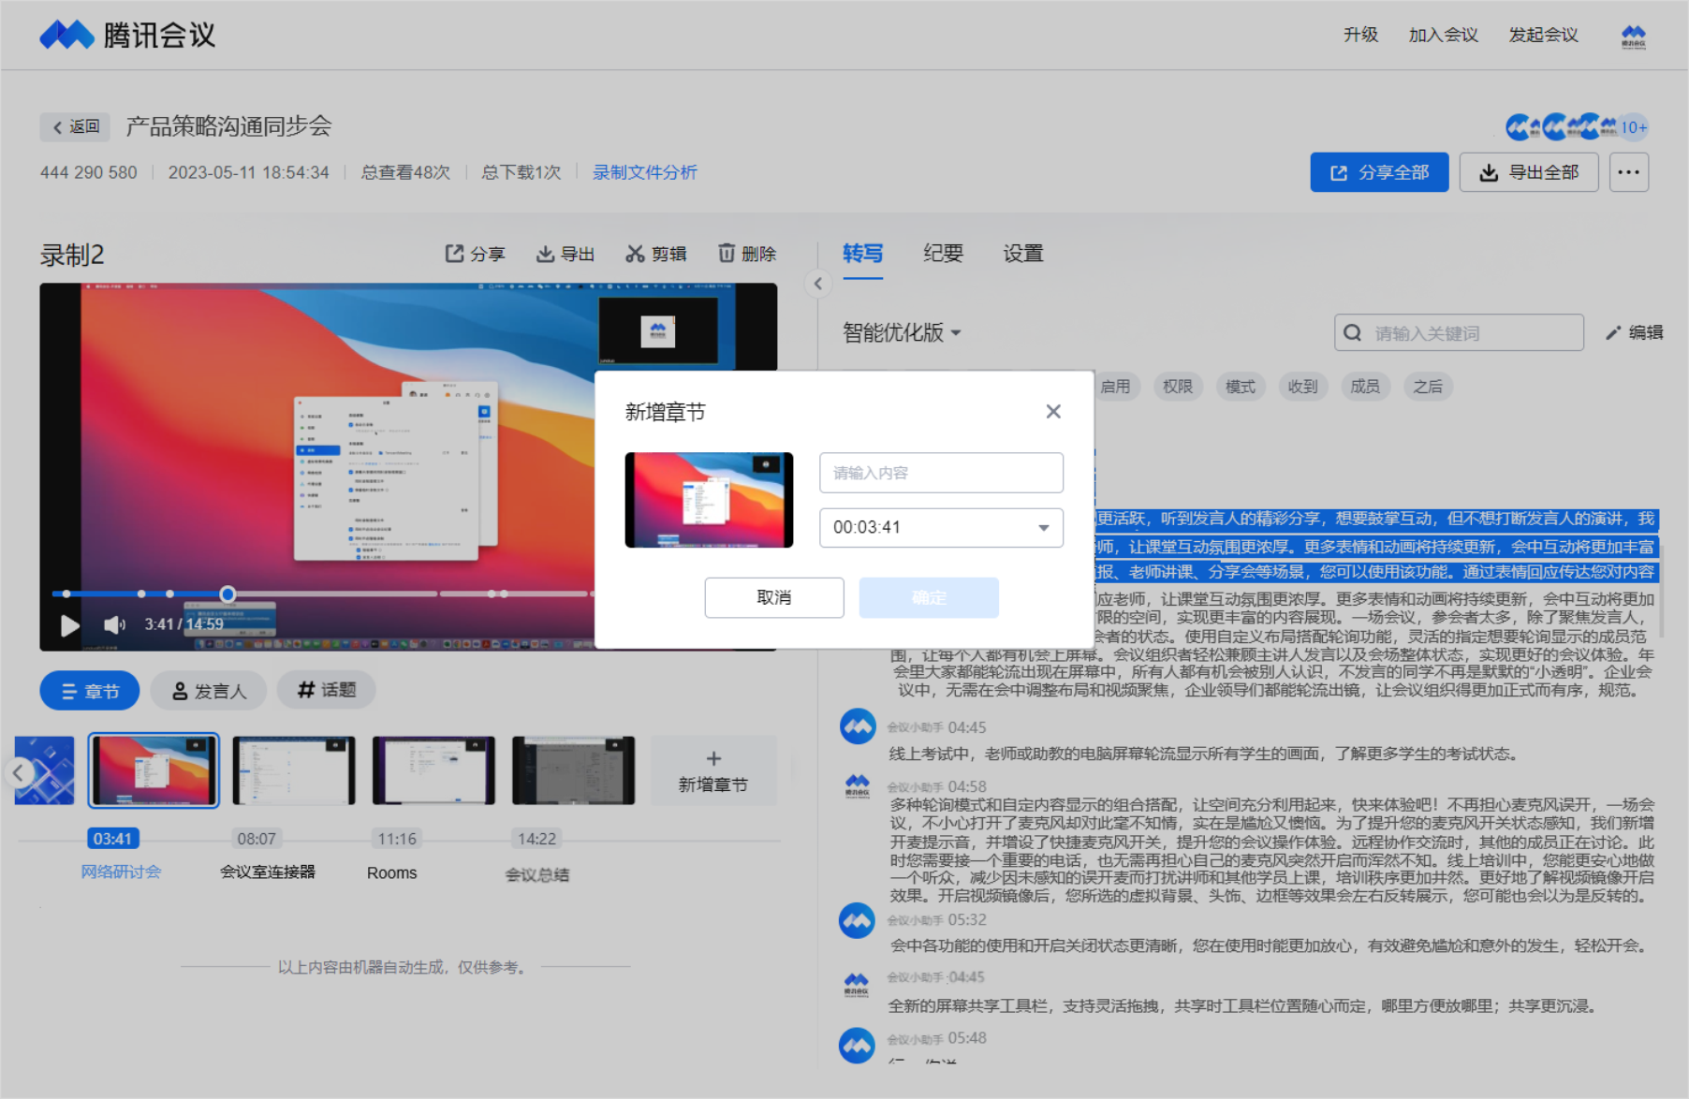Switch to 纪要 tab
Image resolution: width=1689 pixels, height=1099 pixels.
943,254
